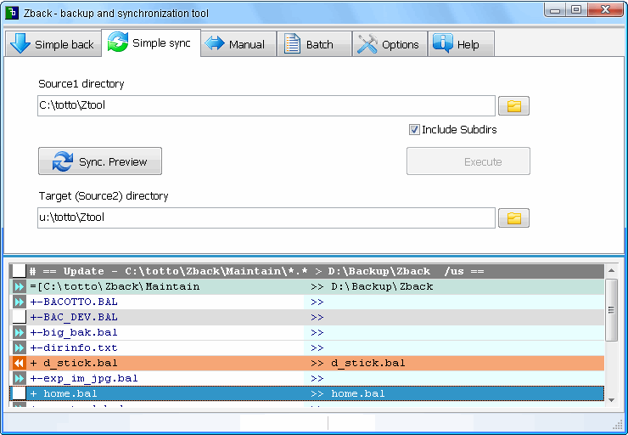Click copy arrow icon beside dirinfo.txt
The width and height of the screenshot is (628, 435).
pyautogui.click(x=19, y=347)
